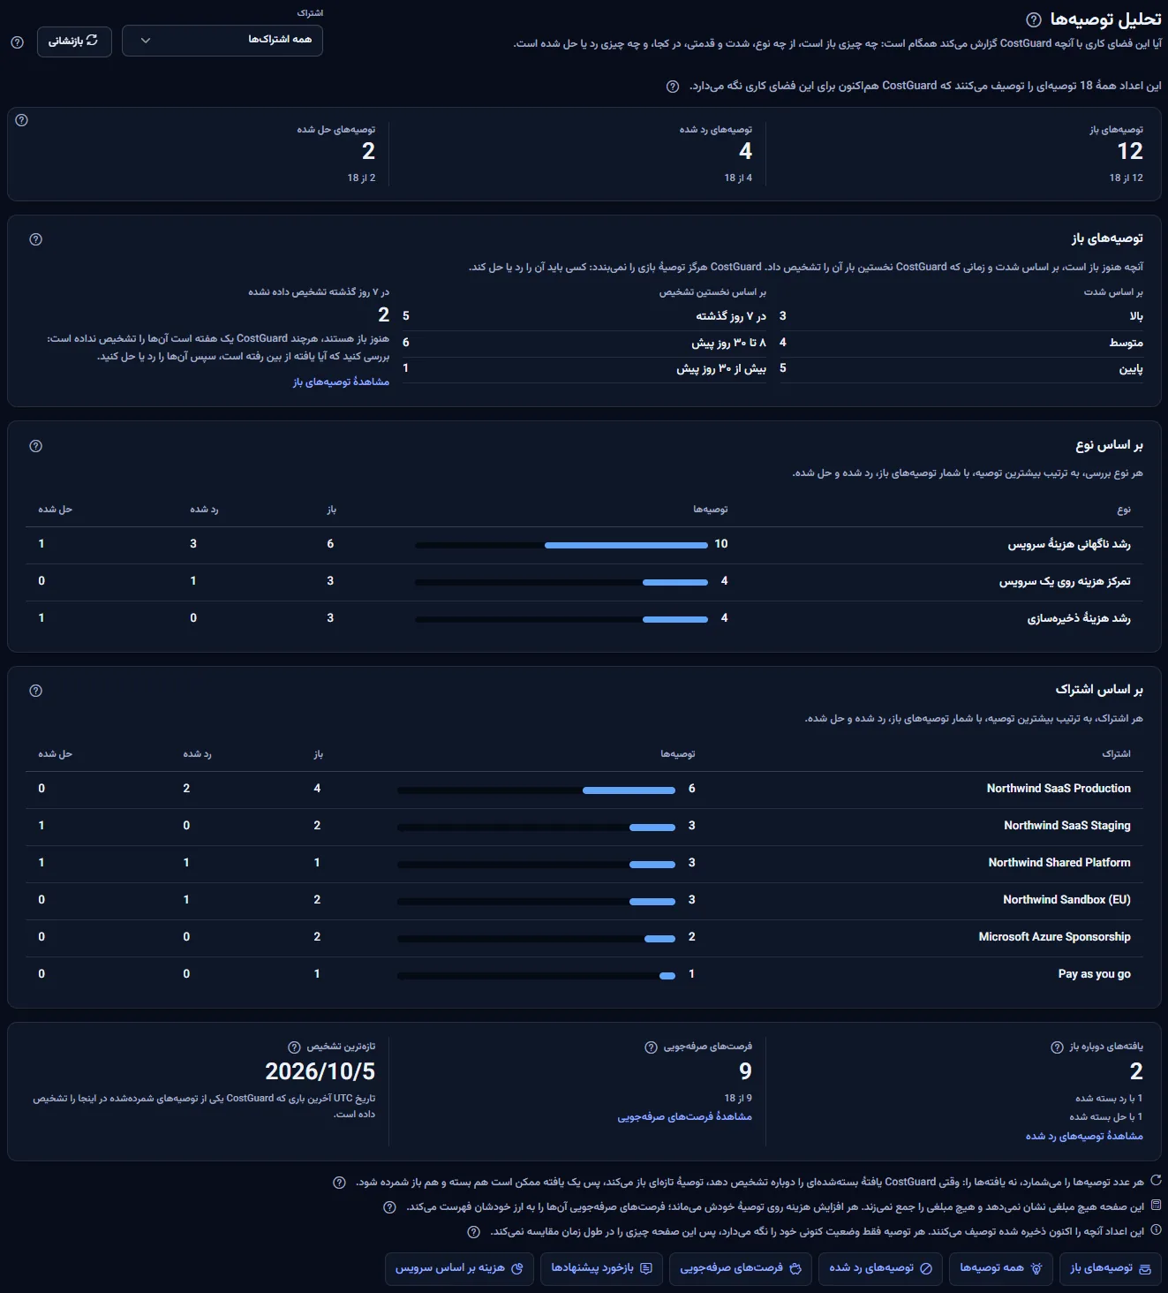Viewport: 1168px width, 1293px height.
Task: Click help icon beside فرصت‌های صرفه‌جویی card heading
Action: click(x=651, y=1047)
